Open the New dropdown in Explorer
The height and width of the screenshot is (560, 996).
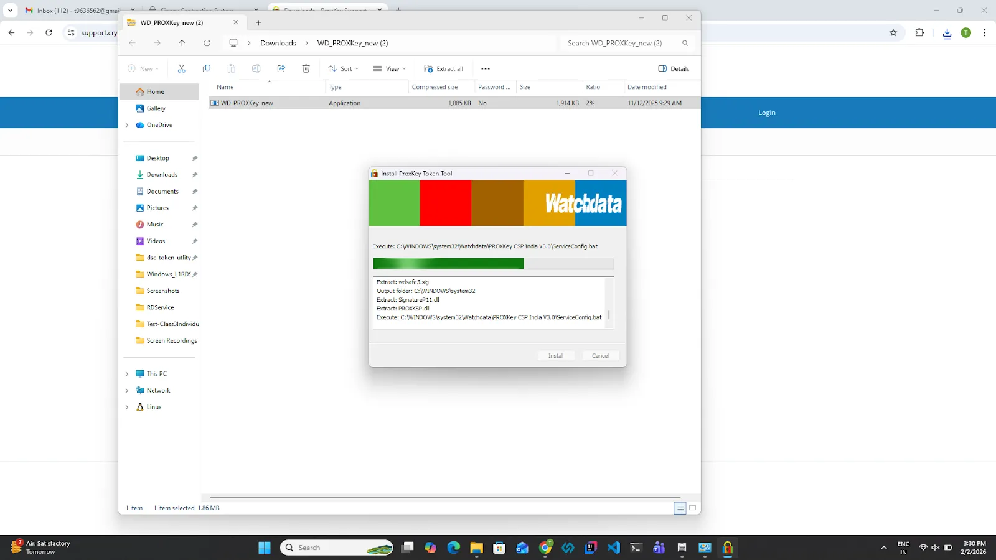144,68
